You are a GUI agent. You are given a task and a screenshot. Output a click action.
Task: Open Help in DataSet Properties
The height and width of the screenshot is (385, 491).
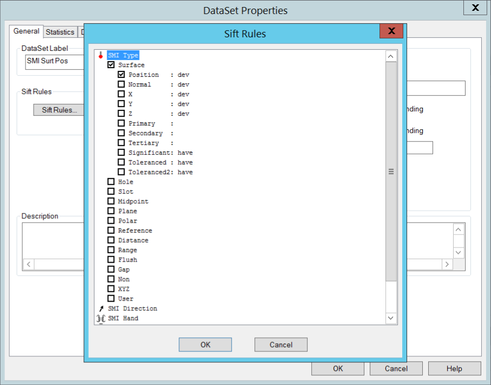tap(454, 368)
